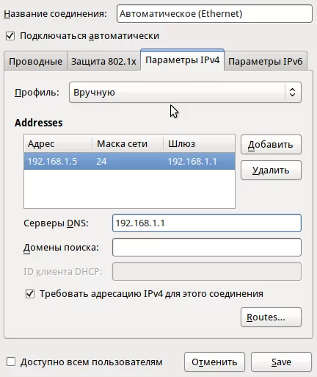This screenshot has height=377, width=317.
Task: Open the Защита 802.1x tab
Action: tap(103, 61)
